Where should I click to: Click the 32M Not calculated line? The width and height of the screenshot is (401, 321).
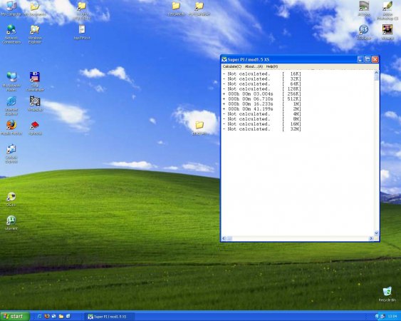pos(262,129)
